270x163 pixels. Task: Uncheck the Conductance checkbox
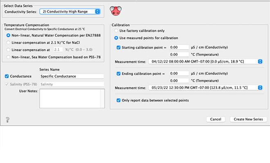(x=6, y=76)
